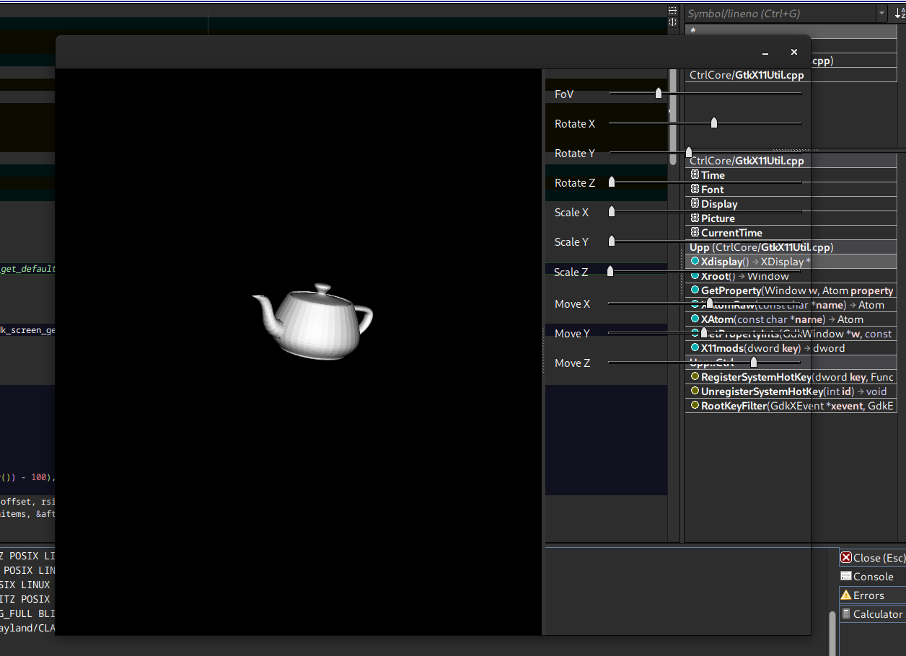Click the FoV slider handle

[659, 93]
